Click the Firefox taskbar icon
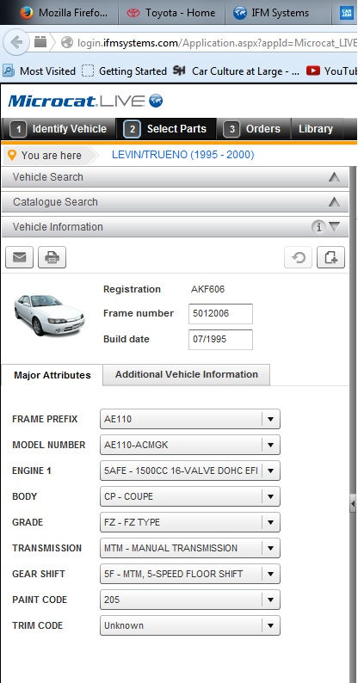Viewport: 358px width, 683px height. pyautogui.click(x=26, y=13)
